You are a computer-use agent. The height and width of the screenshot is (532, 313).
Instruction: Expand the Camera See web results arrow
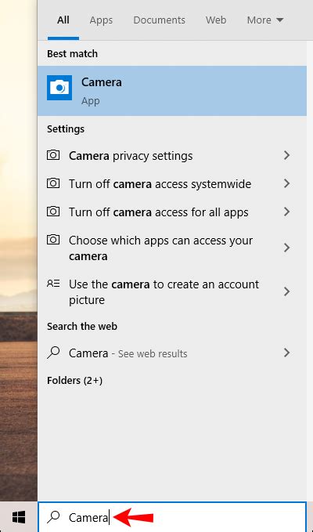(x=287, y=353)
